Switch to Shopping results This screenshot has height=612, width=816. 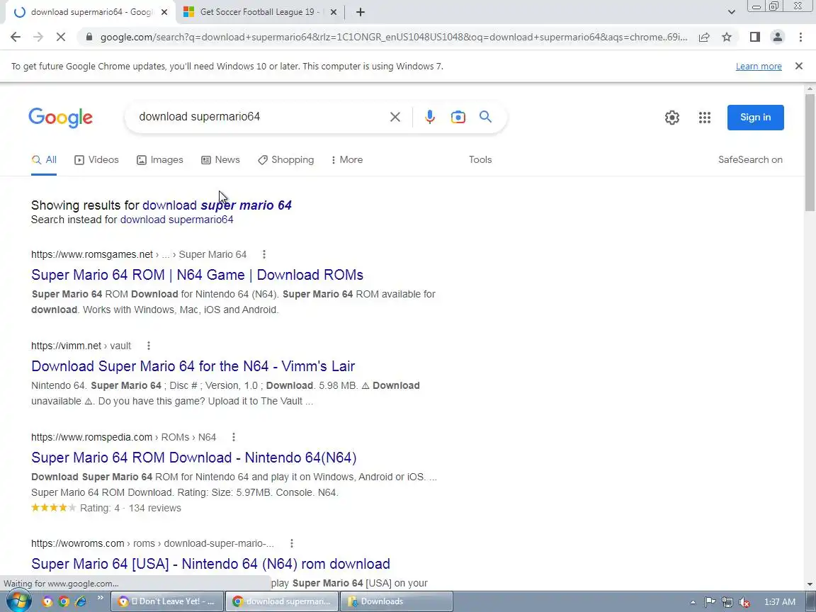click(x=285, y=160)
